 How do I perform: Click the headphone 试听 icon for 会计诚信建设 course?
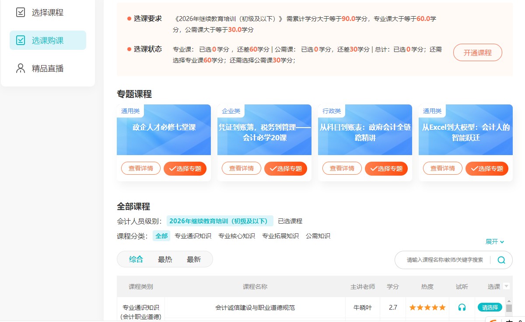click(x=462, y=307)
